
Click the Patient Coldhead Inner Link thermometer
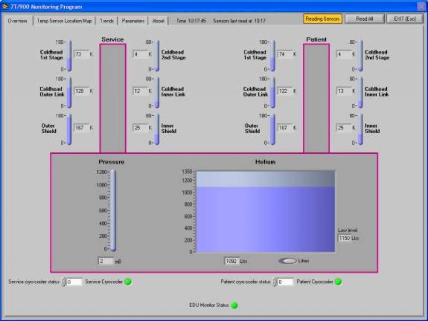pos(361,92)
